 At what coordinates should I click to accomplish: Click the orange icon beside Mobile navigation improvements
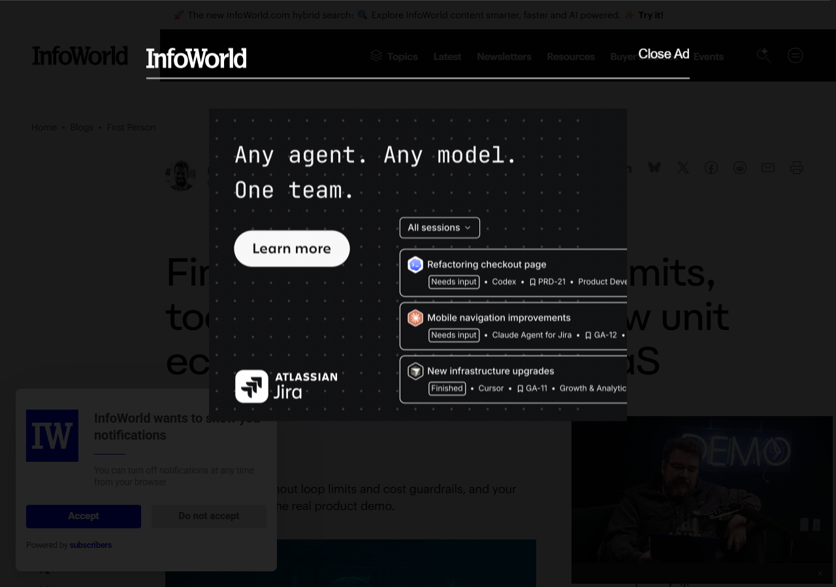415,318
